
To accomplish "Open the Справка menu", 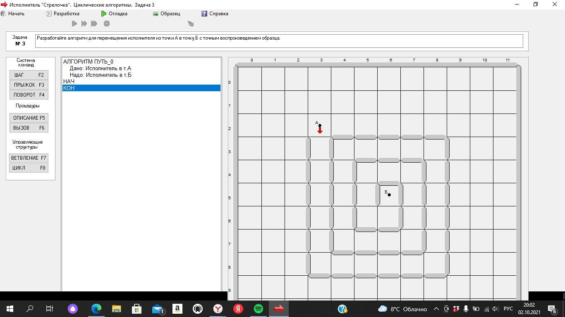I will click(215, 14).
